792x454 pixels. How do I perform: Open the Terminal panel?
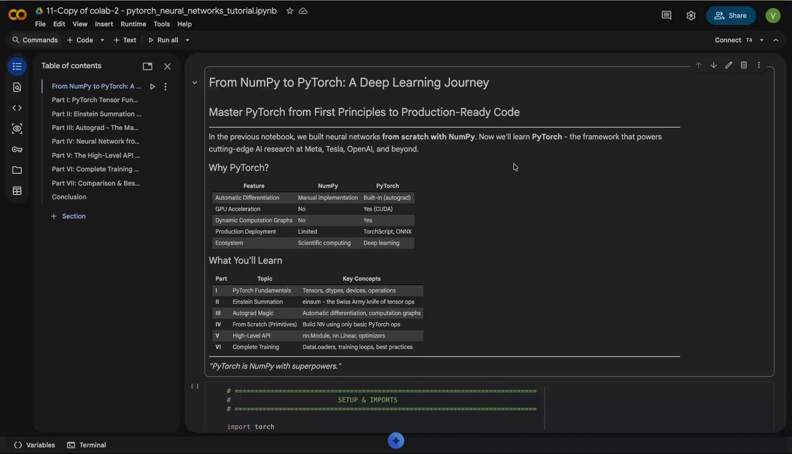pos(86,445)
